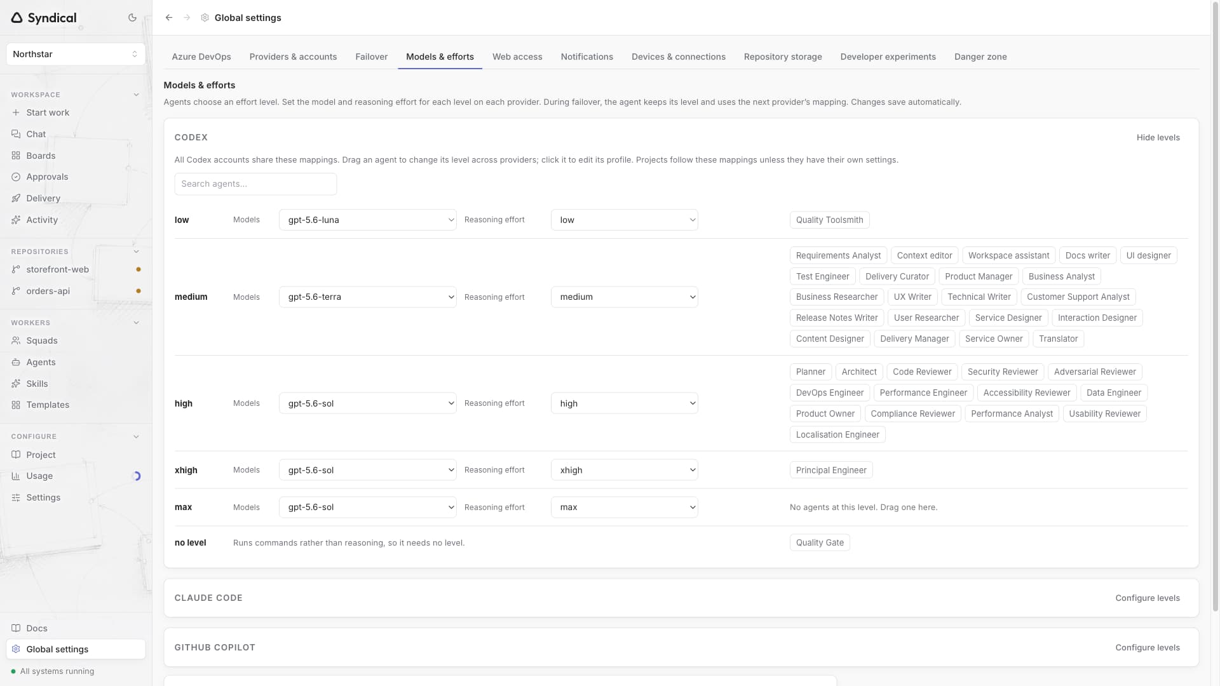Open reasoning effort dropdown showing xhigh

[x=624, y=470]
